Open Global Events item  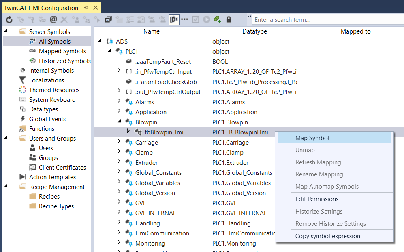click(x=47, y=119)
